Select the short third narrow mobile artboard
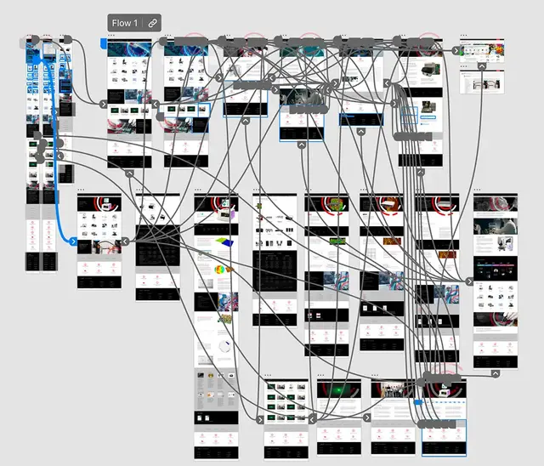This screenshot has width=544, height=466. (66, 111)
